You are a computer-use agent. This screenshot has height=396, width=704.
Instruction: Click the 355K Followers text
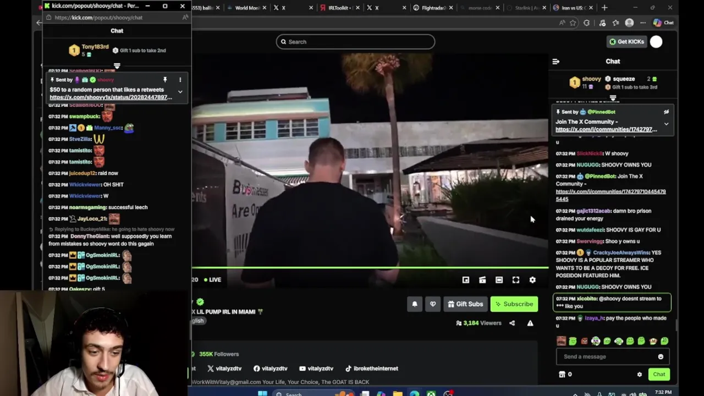pyautogui.click(x=219, y=354)
